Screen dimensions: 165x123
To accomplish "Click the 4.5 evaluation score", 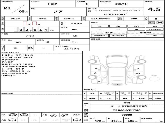I will pos(154,9).
